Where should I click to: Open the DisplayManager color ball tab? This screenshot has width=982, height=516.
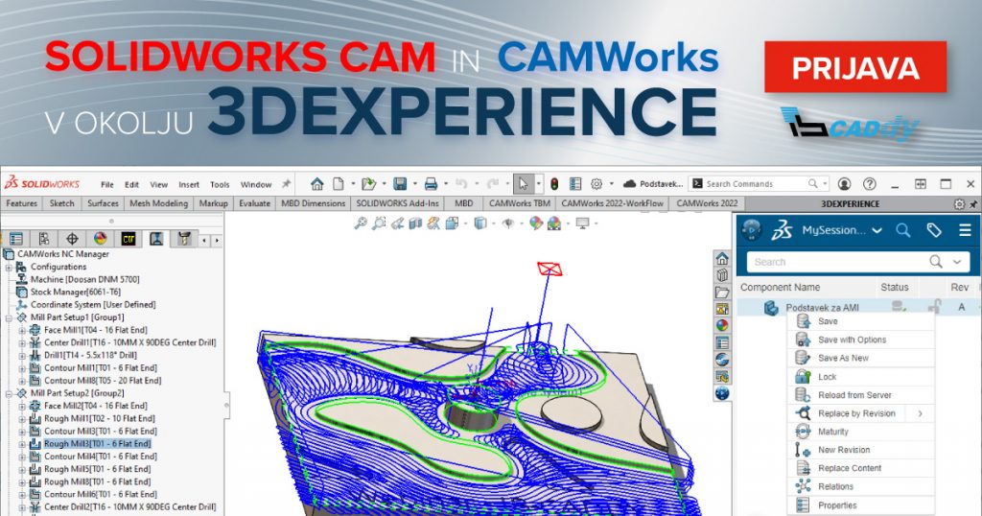click(100, 239)
